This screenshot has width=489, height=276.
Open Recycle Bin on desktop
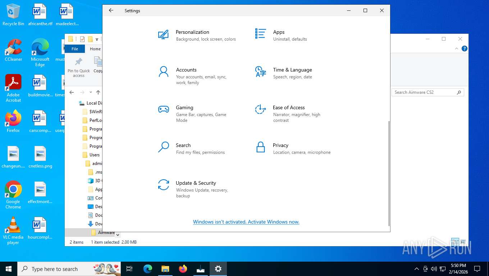(x=13, y=15)
